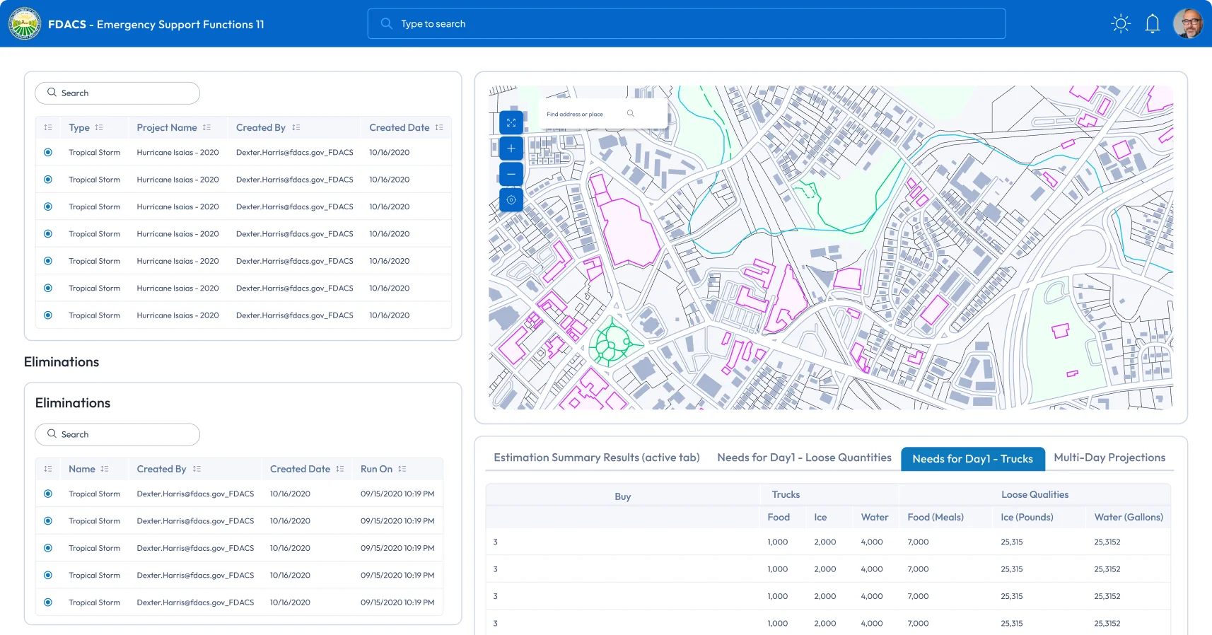Sort by Project Name column sort icon
Screen dimensions: 1212x635
coord(206,128)
